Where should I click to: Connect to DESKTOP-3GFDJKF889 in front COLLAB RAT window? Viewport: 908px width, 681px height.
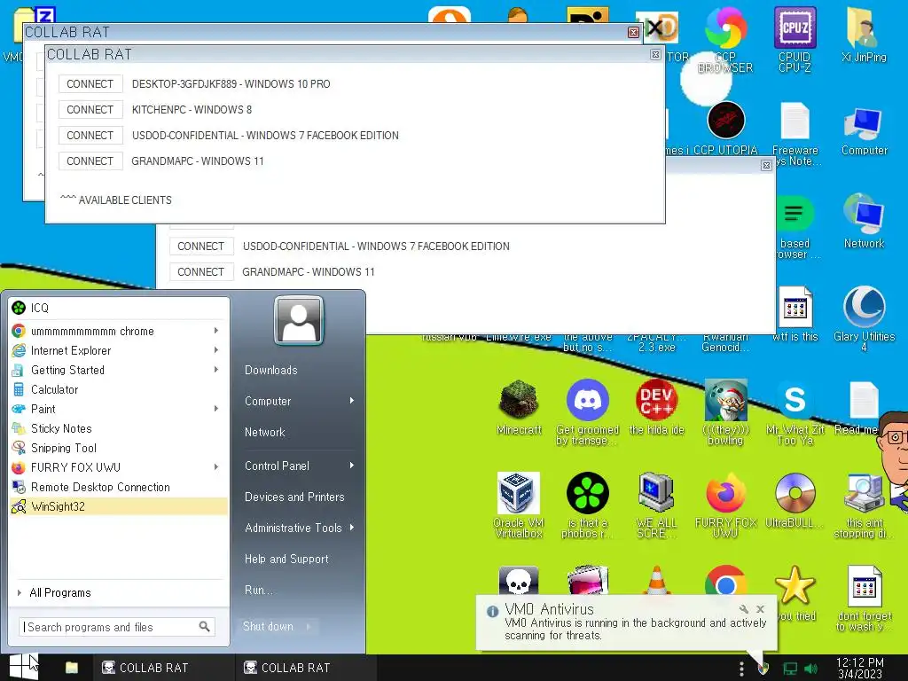click(x=90, y=84)
